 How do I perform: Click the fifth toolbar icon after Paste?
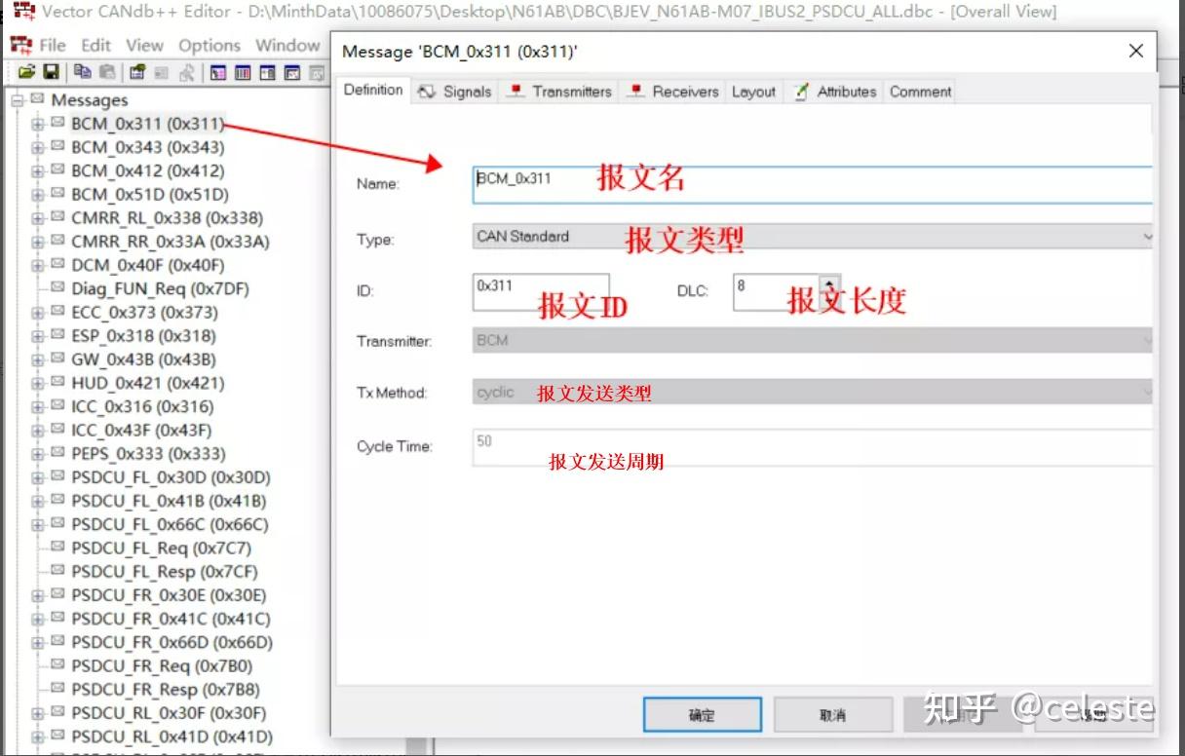[243, 72]
